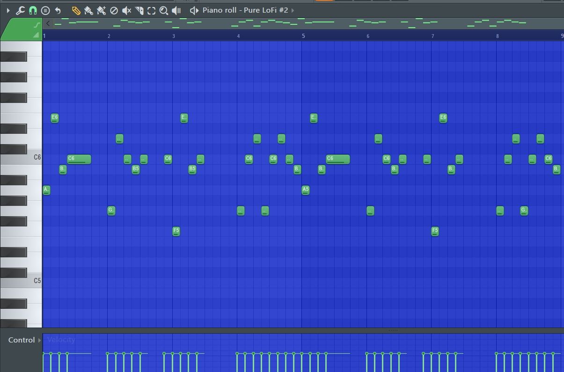The image size is (564, 372).
Task: Select the C6 note just before bar 3
Action: coord(168,159)
